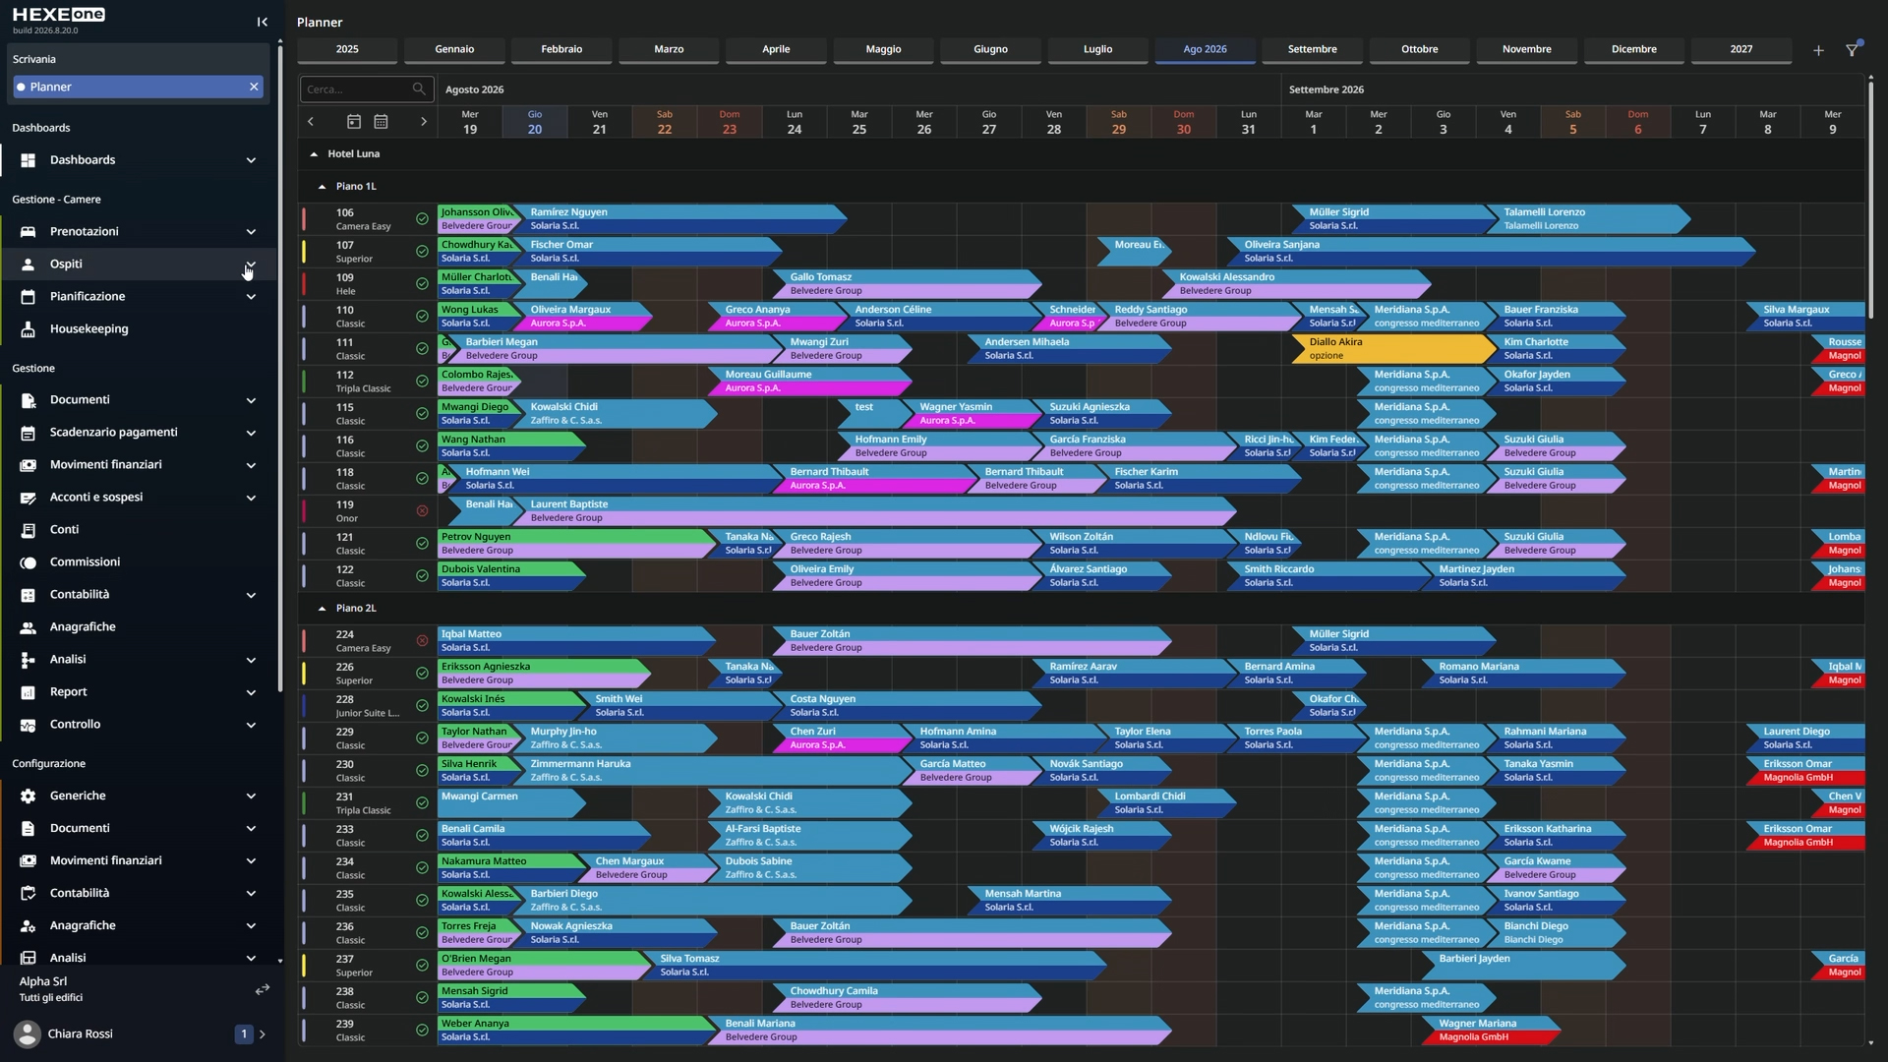1888x1062 pixels.
Task: Click the calendar grid date picker icon
Action: (x=381, y=122)
